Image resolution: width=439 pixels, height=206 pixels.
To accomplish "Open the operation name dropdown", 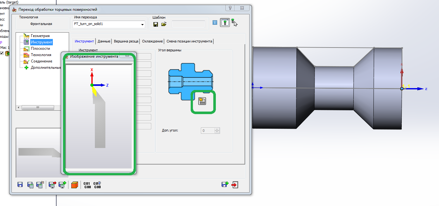I will click(142, 24).
